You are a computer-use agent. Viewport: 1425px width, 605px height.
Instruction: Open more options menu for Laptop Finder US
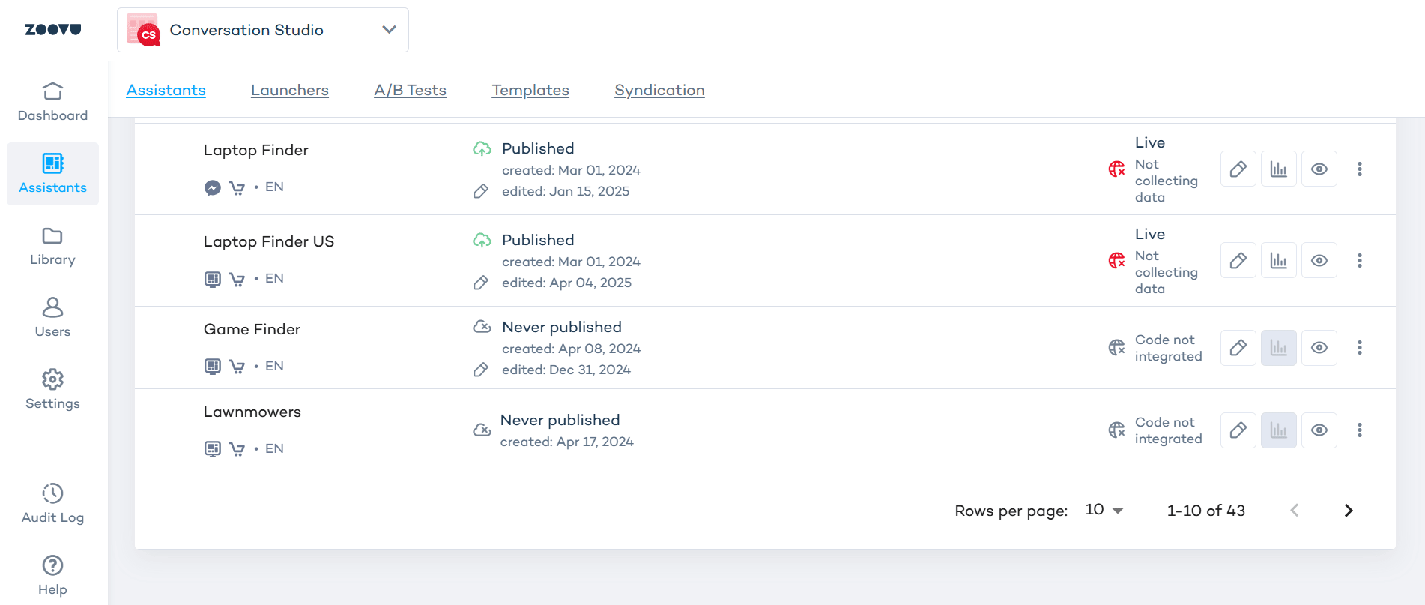coord(1360,261)
